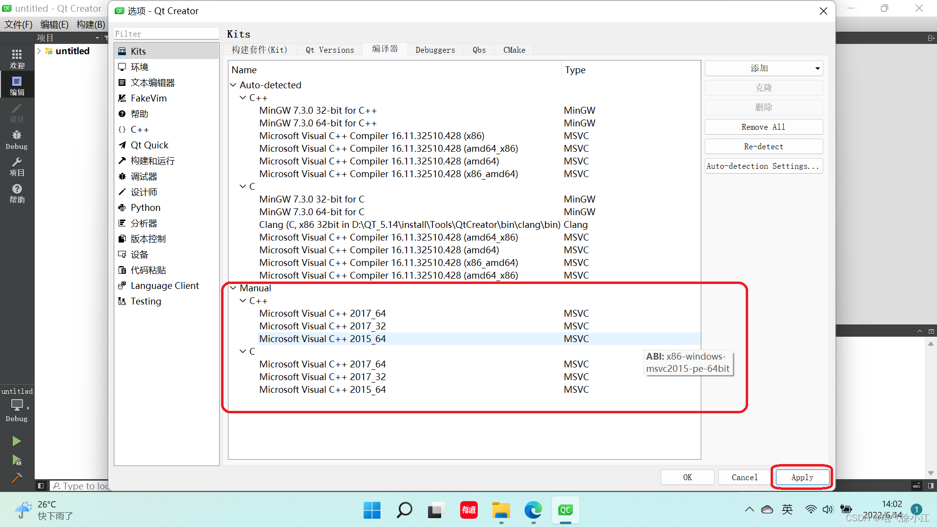Select Microsoft Visual C++ 2015_64 compiler
This screenshot has height=527, width=937.
[x=322, y=339]
